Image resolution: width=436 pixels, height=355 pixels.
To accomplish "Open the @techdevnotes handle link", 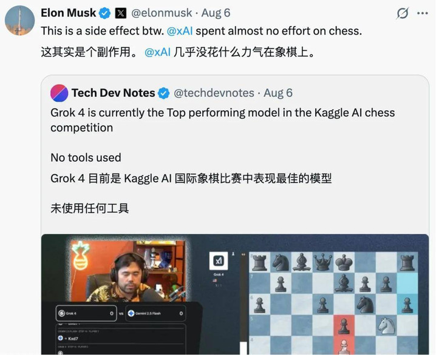I will [x=214, y=93].
